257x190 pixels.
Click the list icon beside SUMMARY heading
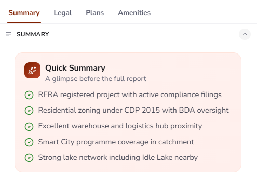(x=9, y=34)
